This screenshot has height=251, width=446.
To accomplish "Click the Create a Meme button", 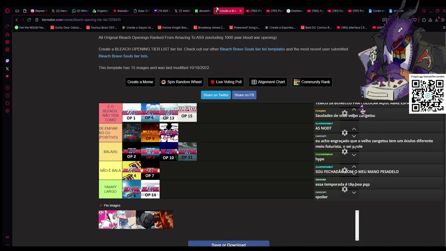I will (x=140, y=82).
